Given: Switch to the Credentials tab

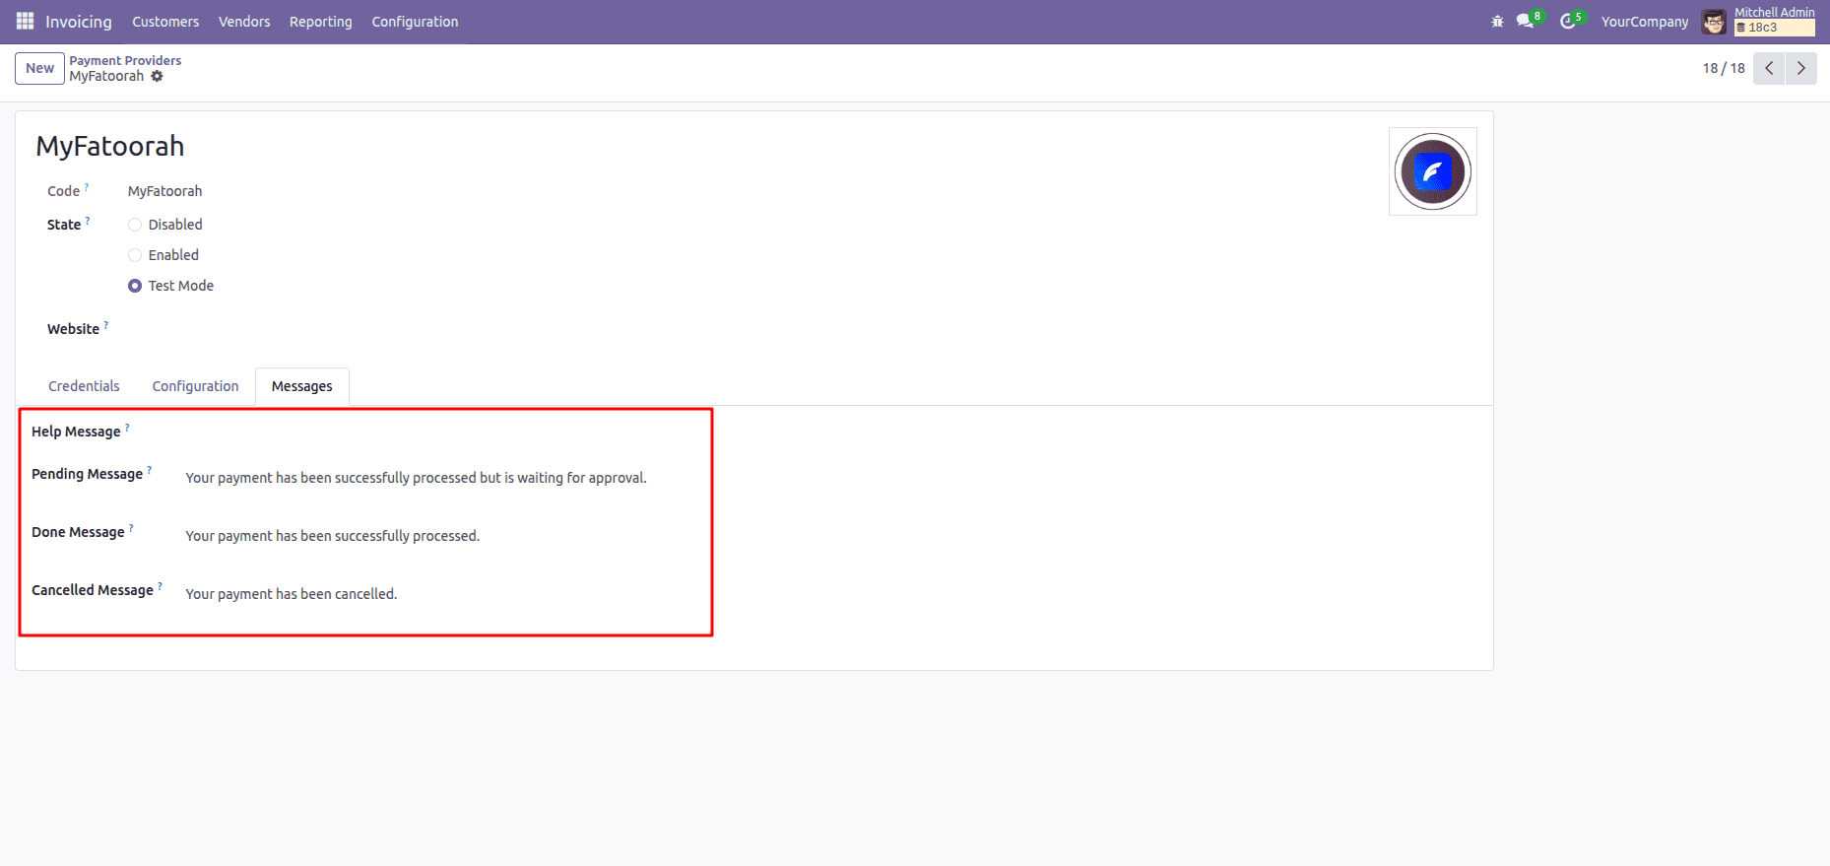Looking at the screenshot, I should (84, 386).
